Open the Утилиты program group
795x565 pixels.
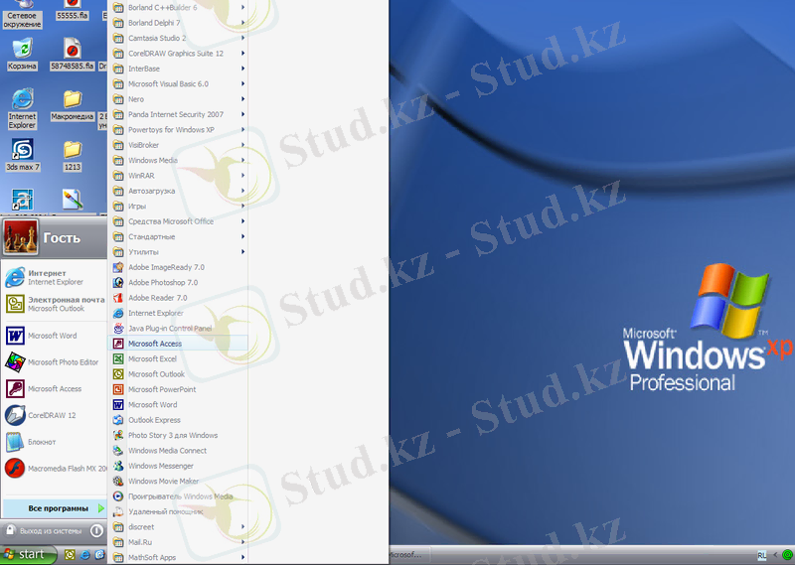coord(178,252)
